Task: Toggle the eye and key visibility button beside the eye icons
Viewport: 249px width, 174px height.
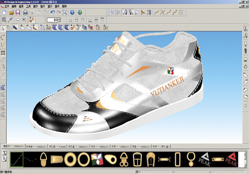Action: click(x=31, y=20)
